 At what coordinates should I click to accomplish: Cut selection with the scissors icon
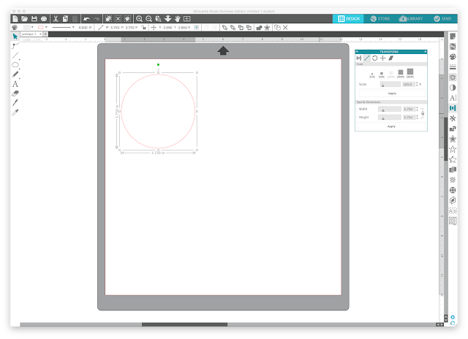56,19
